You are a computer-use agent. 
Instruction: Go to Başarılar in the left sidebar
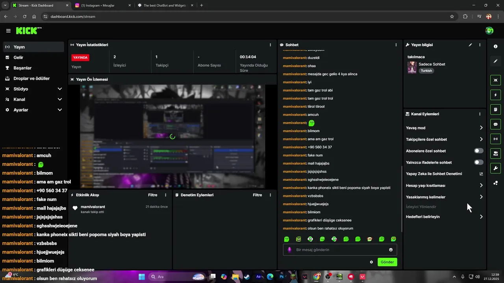[x=33, y=68]
